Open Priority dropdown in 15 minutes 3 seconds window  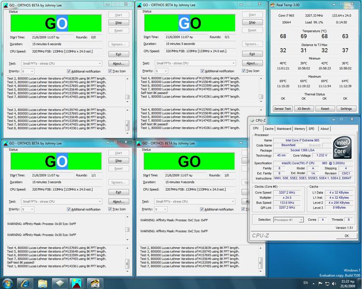(27, 209)
